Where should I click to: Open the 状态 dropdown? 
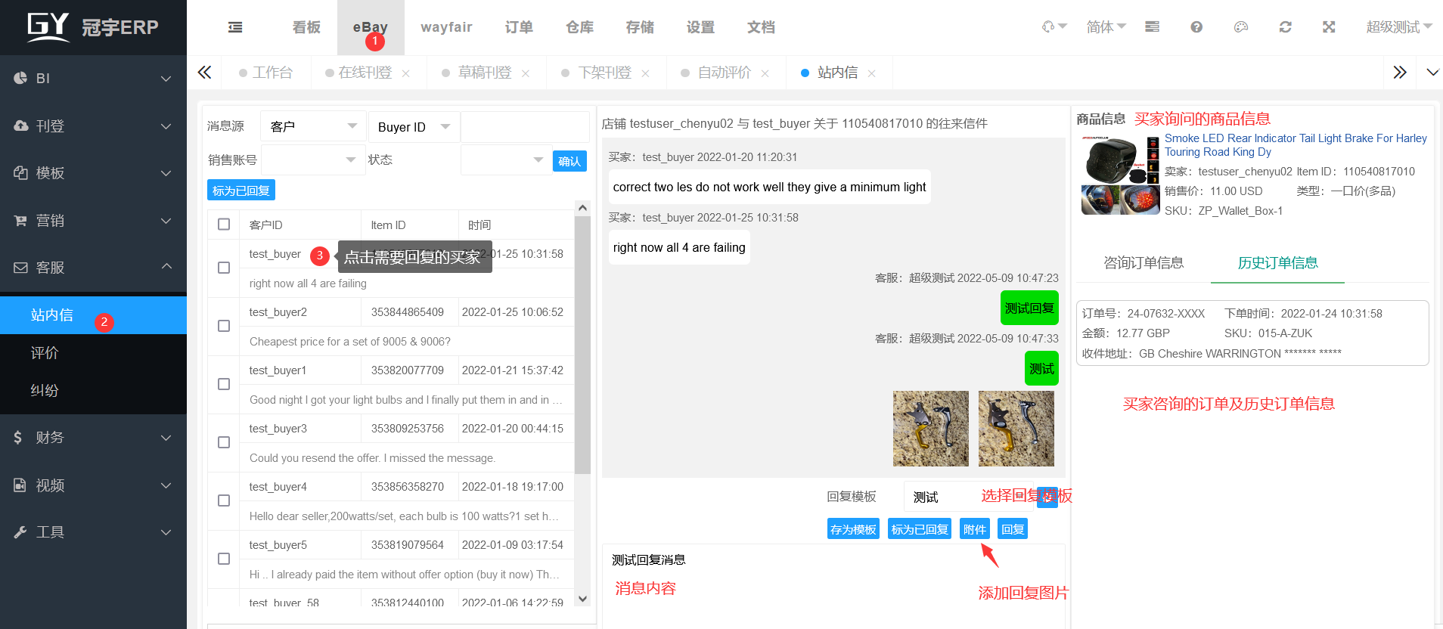click(x=506, y=160)
